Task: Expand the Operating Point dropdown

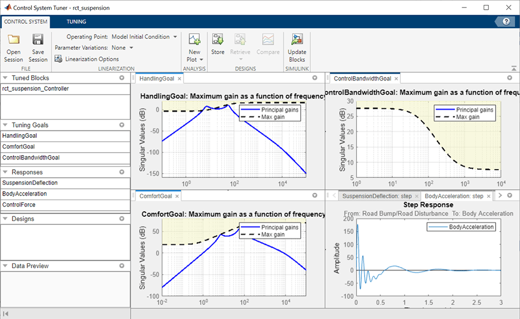Action: click(x=175, y=37)
